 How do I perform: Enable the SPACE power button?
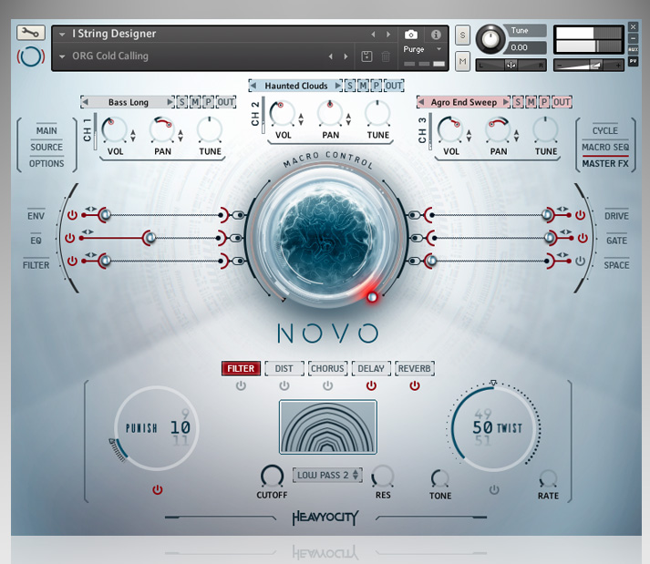(580, 261)
